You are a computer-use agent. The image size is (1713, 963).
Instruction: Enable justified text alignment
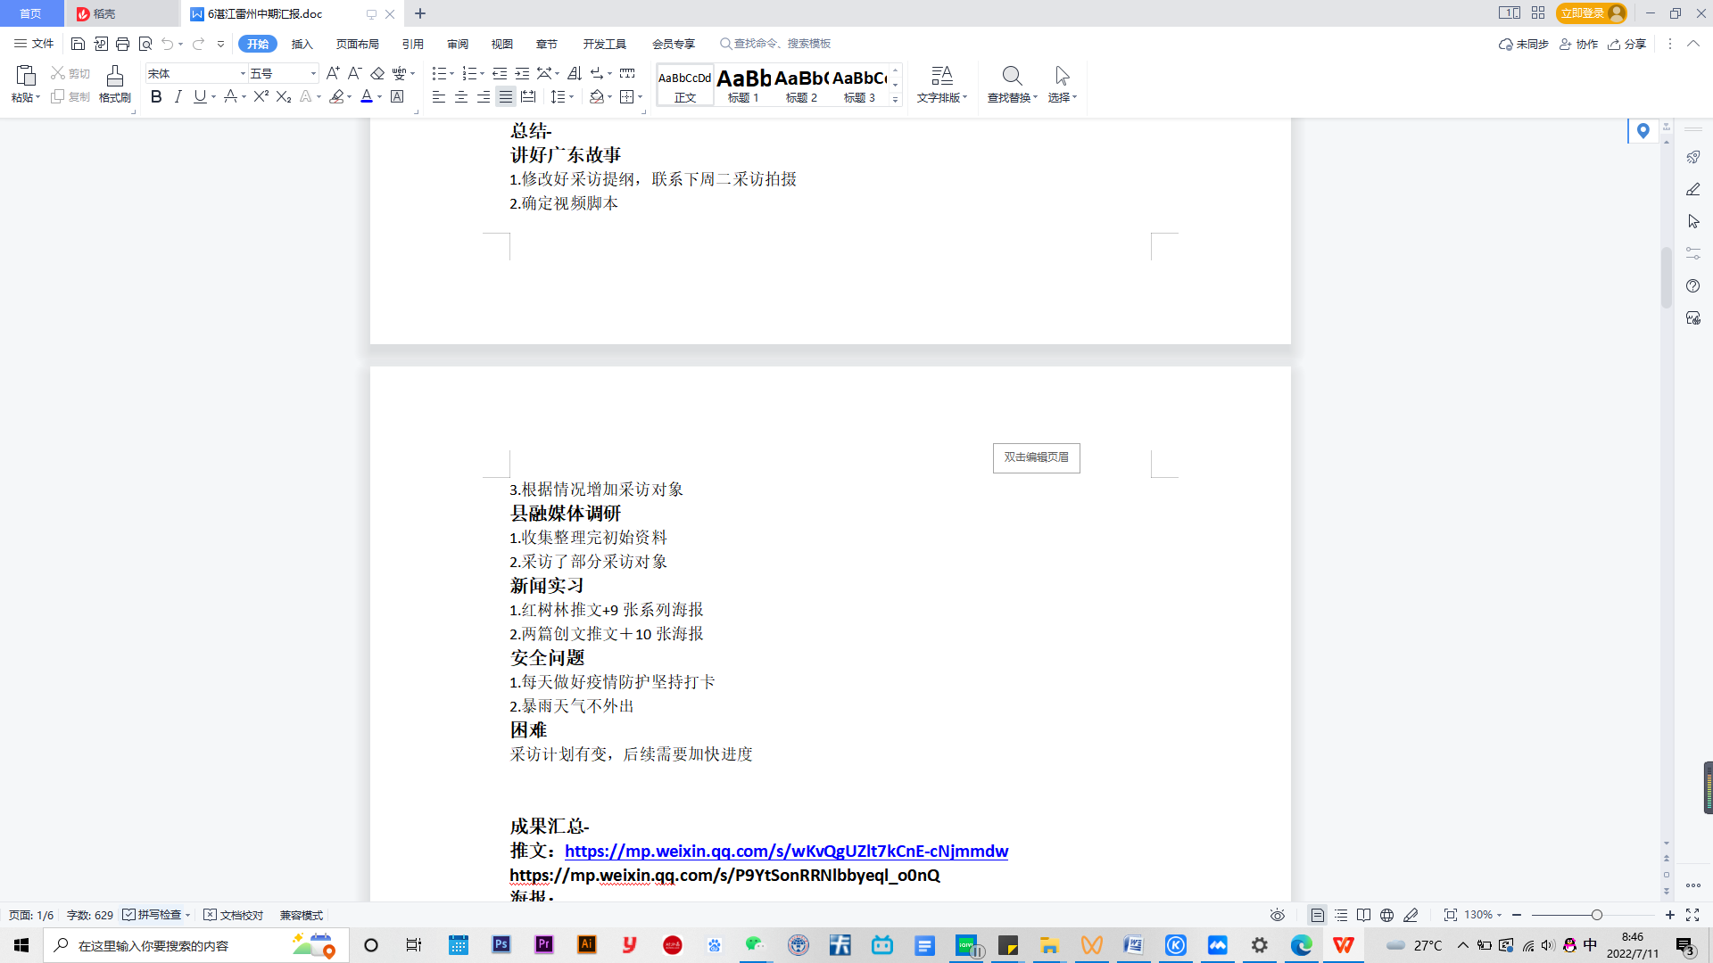coord(506,96)
